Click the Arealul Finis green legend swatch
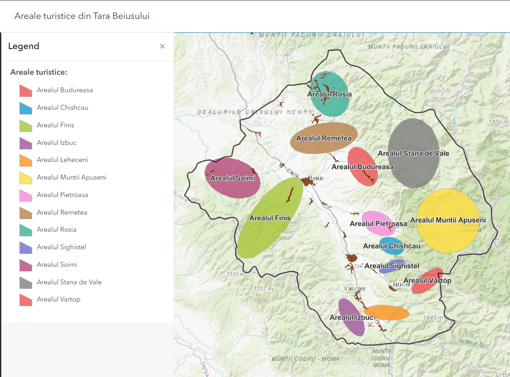The height and width of the screenshot is (377, 510). pyautogui.click(x=26, y=126)
